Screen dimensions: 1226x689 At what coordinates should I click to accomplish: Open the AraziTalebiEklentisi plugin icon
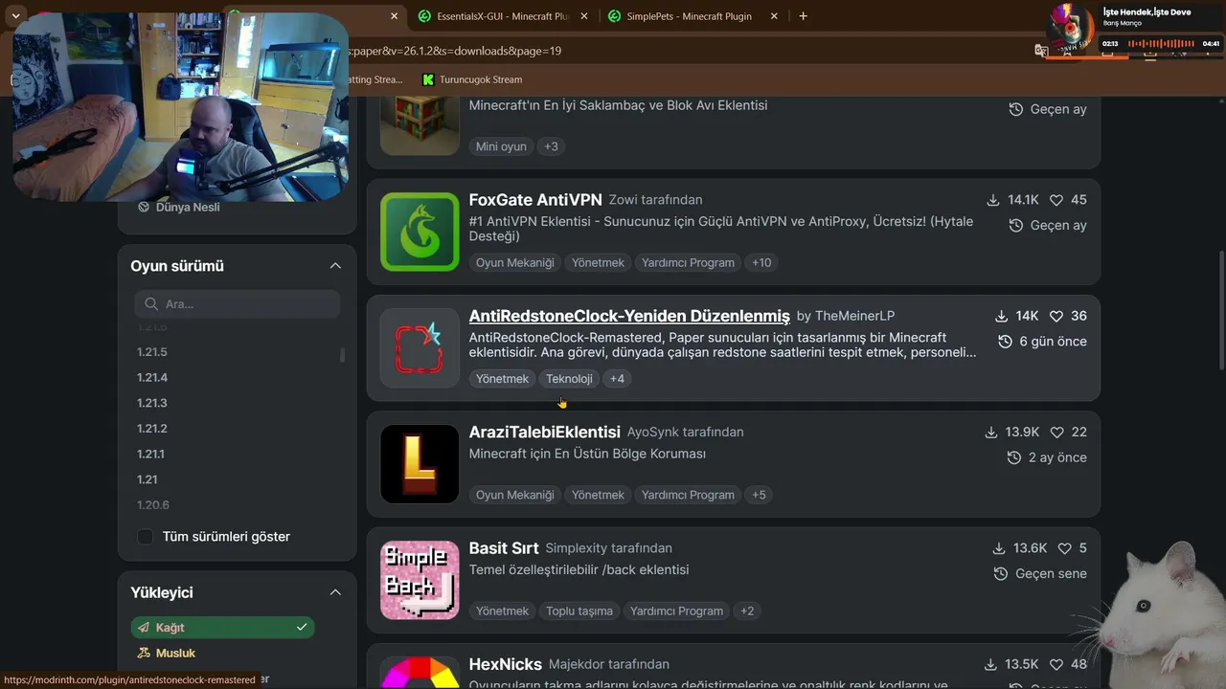(x=420, y=464)
